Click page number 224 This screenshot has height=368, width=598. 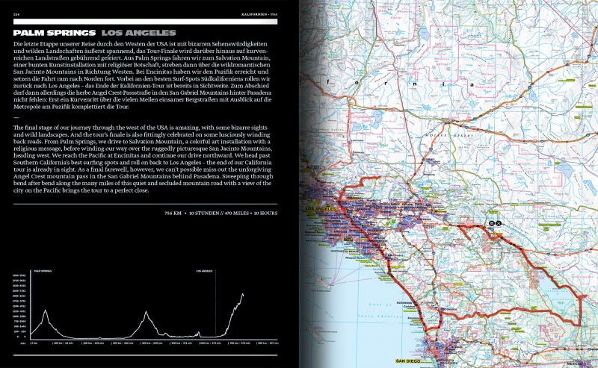[x=16, y=14]
